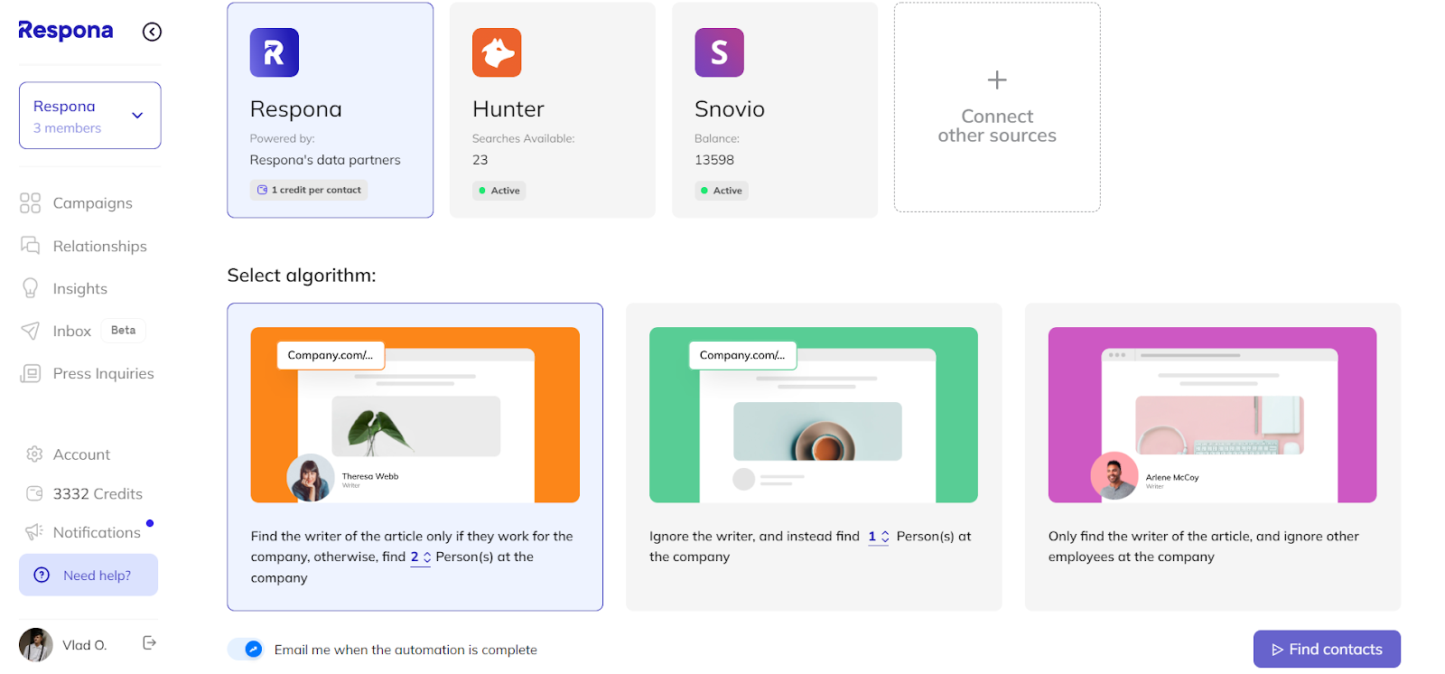Screen dimensions: 1445x674
Task: Click the blue notification dot
Action: coord(150,523)
